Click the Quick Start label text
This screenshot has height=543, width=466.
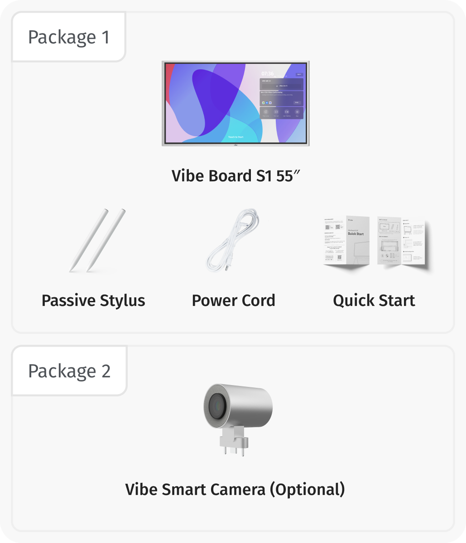click(374, 300)
